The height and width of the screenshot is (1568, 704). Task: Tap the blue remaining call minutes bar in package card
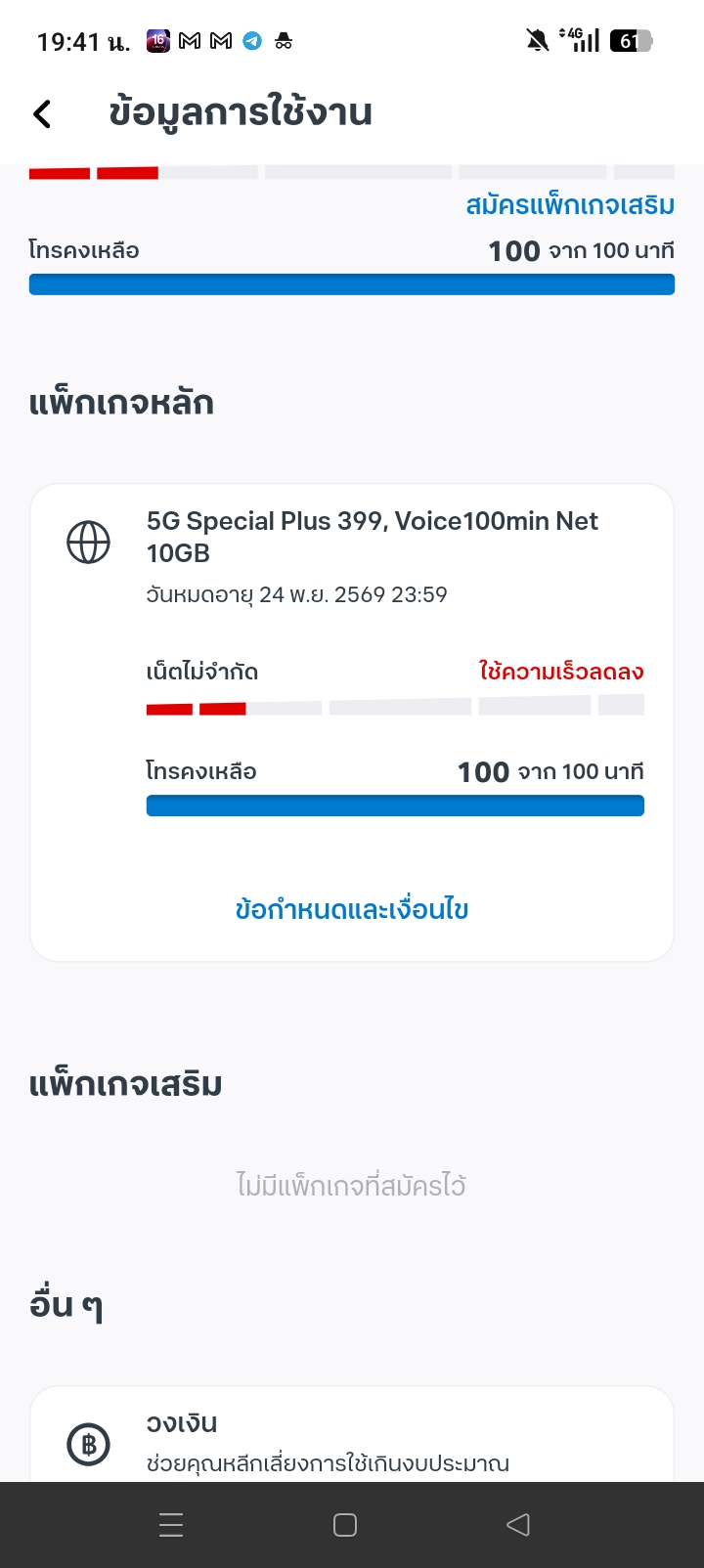coord(395,806)
